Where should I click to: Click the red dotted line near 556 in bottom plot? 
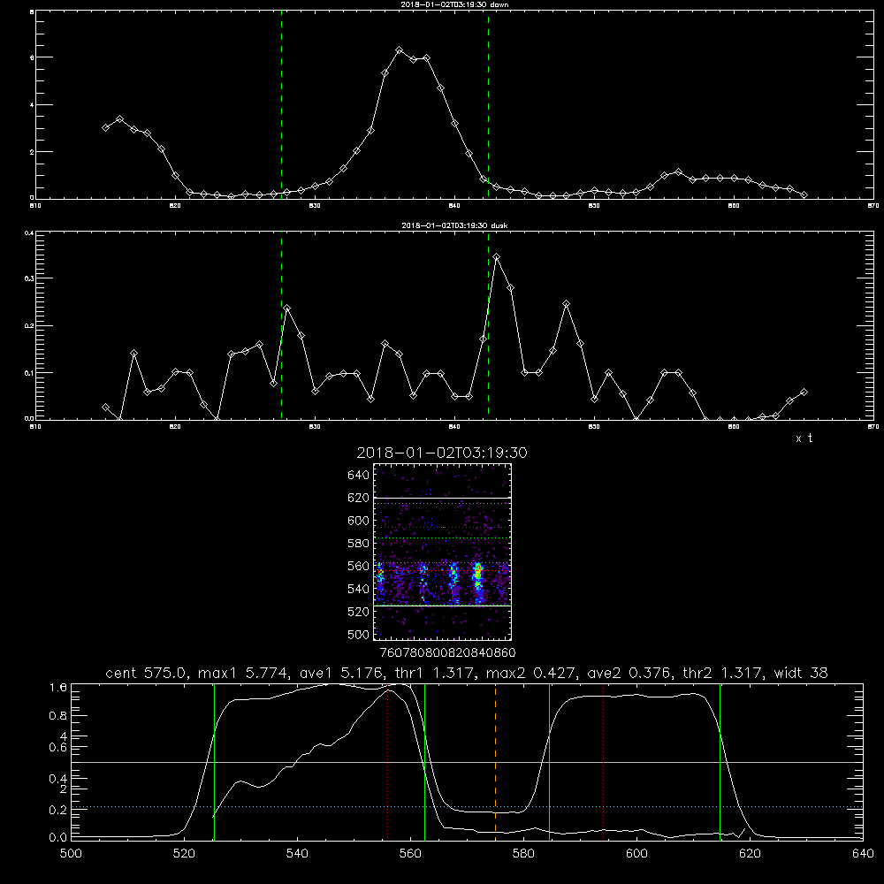pyautogui.click(x=388, y=761)
